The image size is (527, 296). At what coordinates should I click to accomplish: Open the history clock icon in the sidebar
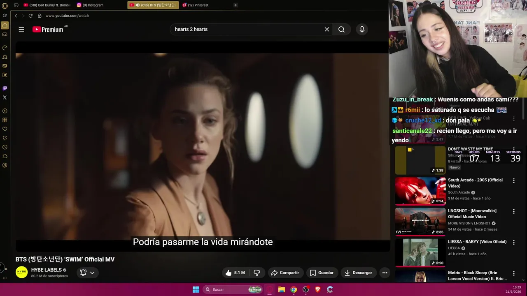coord(5,147)
